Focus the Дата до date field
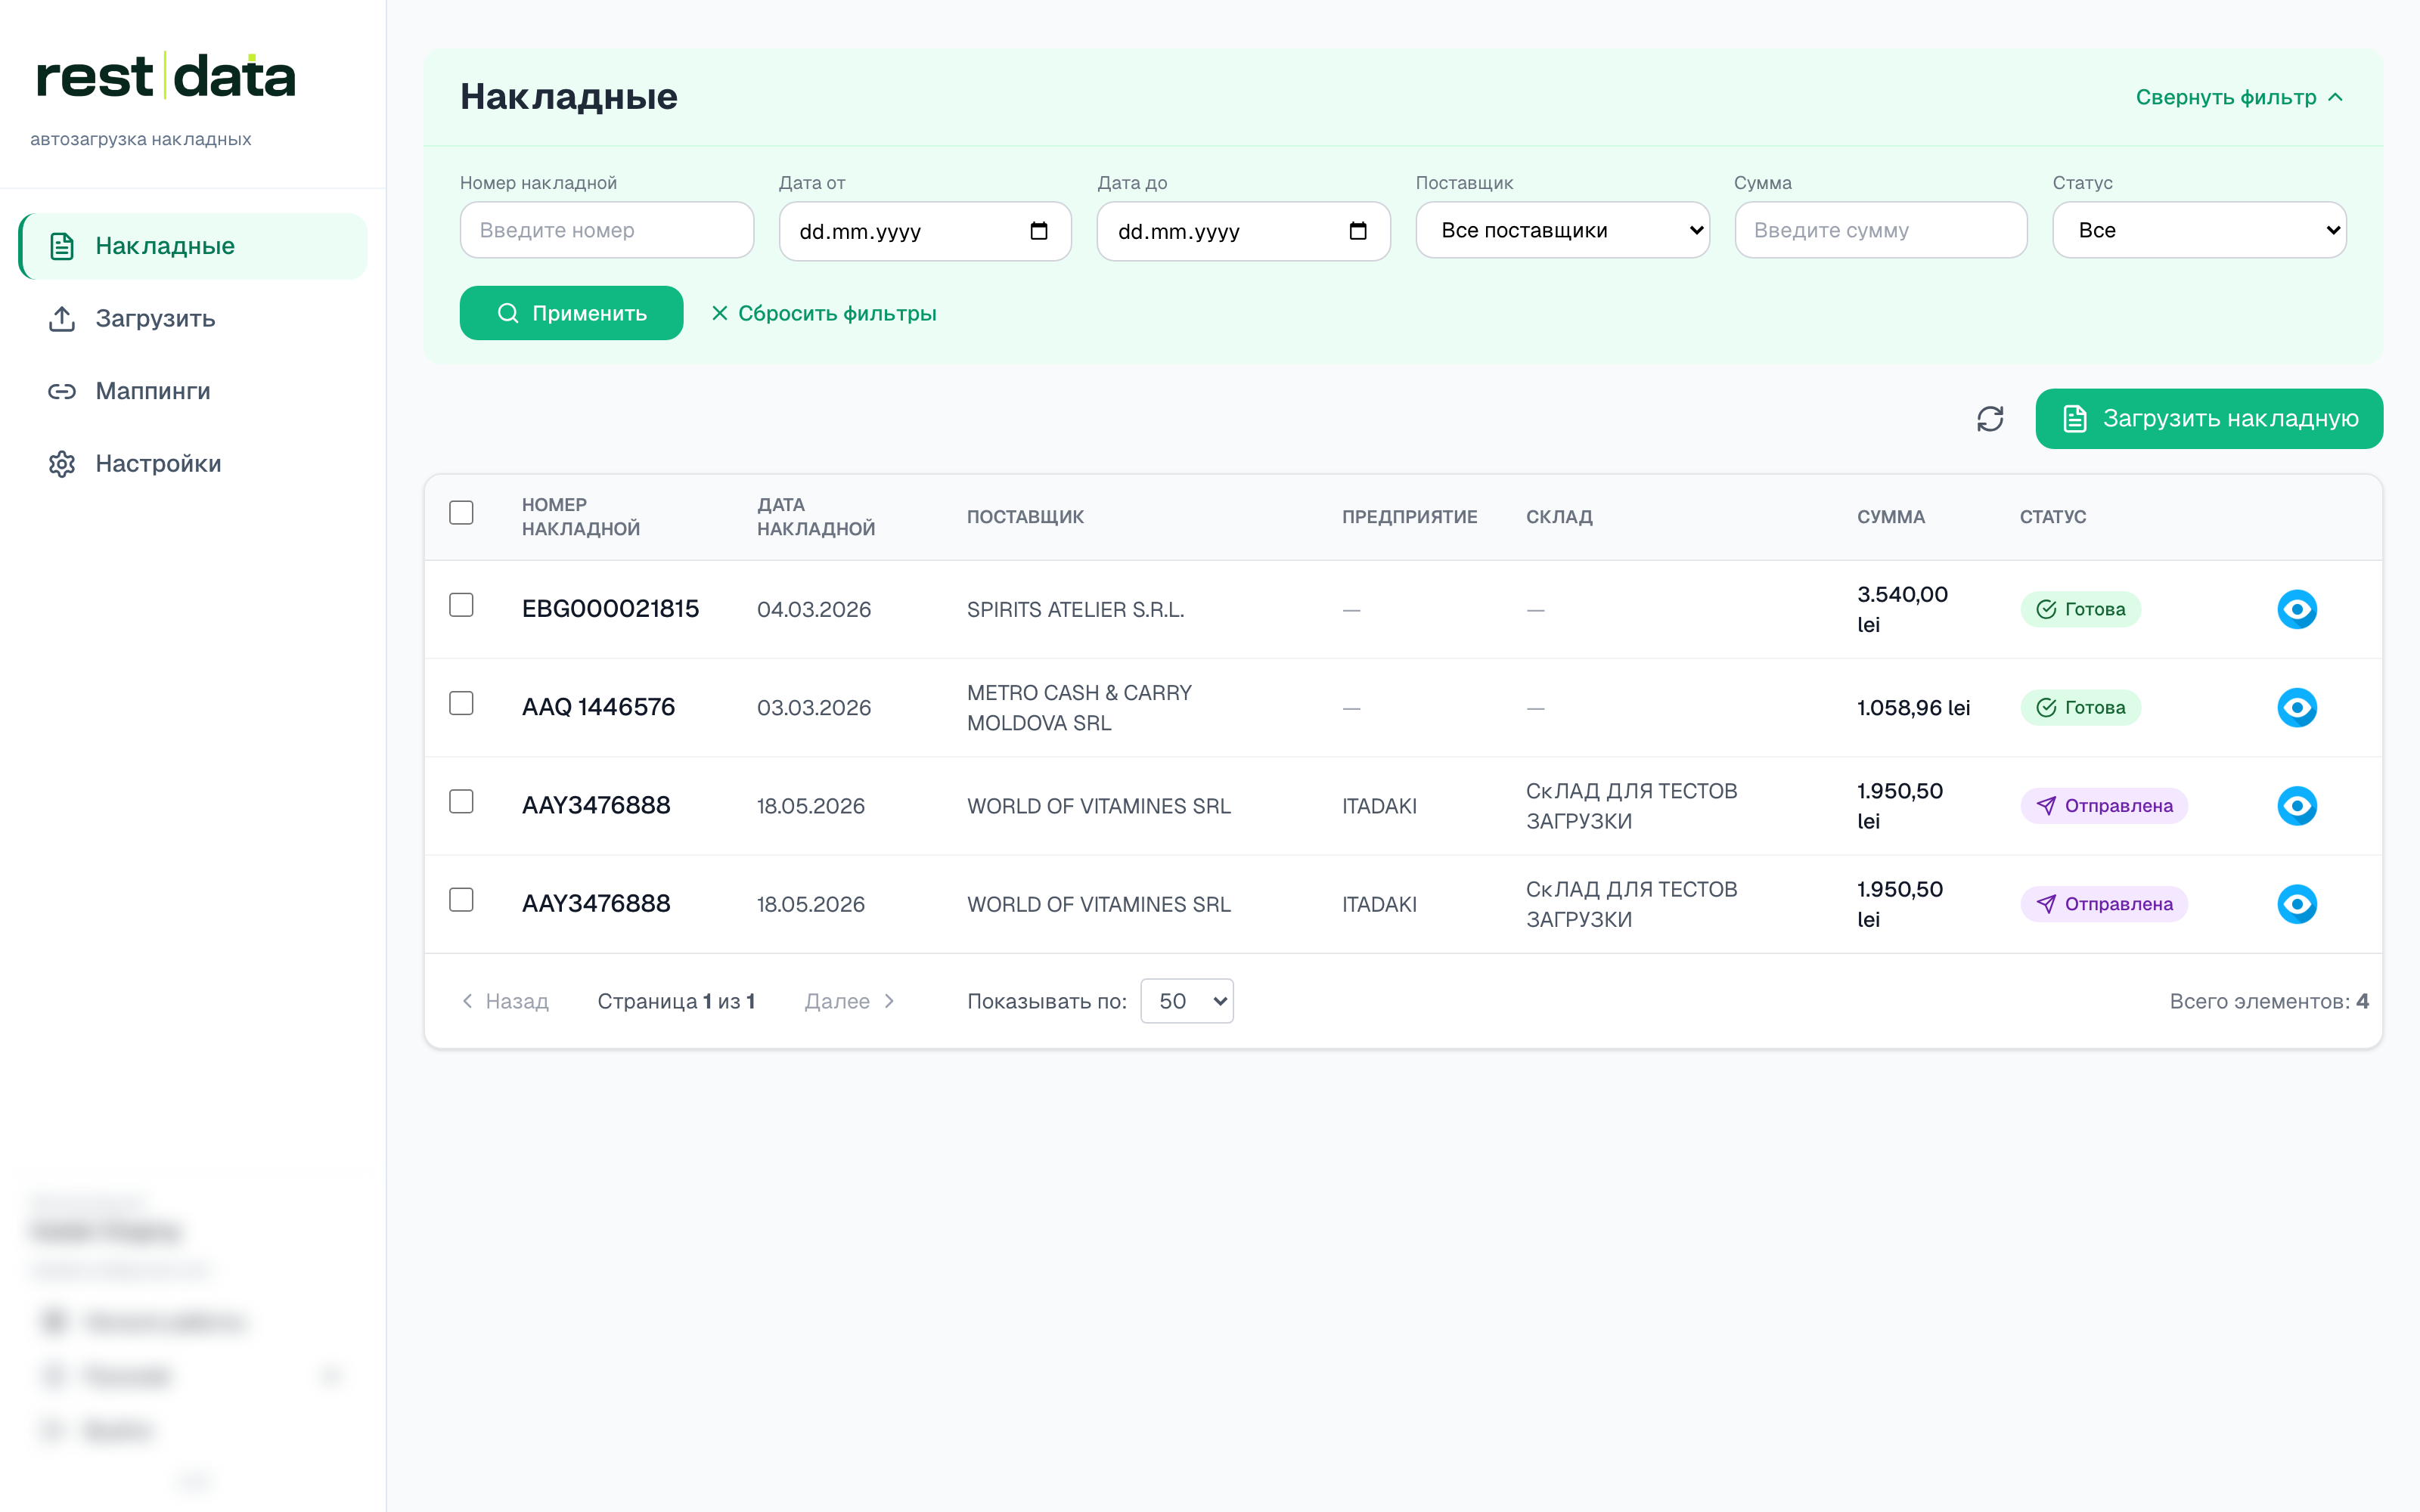The width and height of the screenshot is (2420, 1512). (1244, 231)
